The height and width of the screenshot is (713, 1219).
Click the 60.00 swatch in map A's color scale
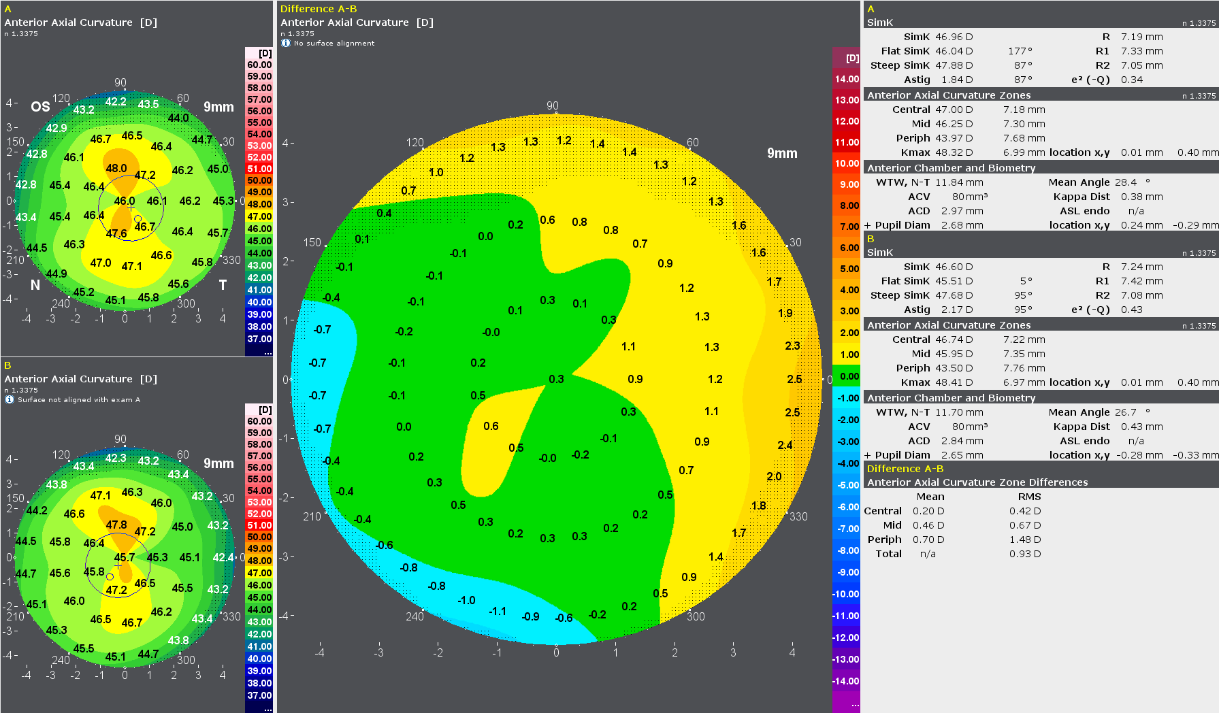pyautogui.click(x=259, y=65)
